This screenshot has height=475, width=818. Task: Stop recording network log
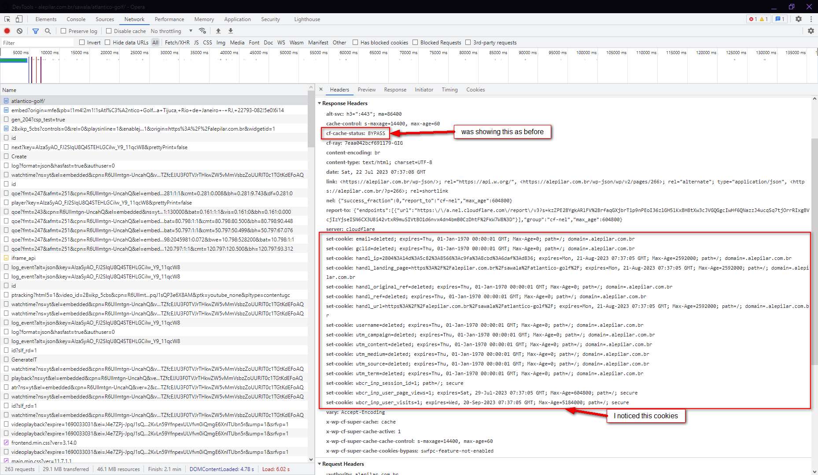coord(7,31)
